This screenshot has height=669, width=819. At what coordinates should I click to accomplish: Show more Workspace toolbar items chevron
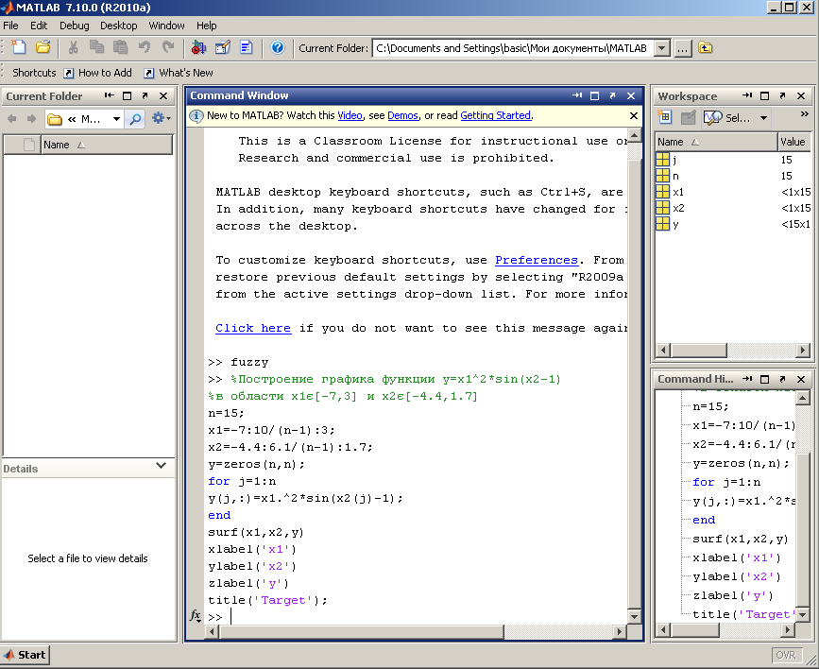click(x=804, y=114)
